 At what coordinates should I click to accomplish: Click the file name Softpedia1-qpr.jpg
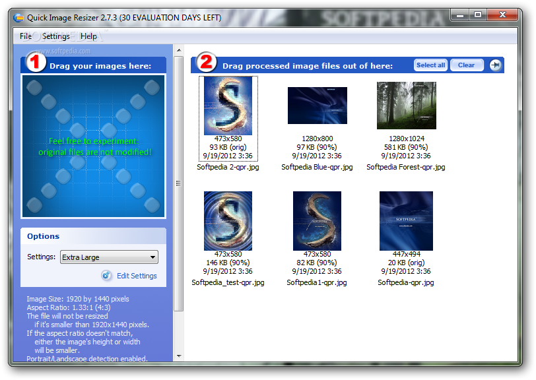[317, 282]
